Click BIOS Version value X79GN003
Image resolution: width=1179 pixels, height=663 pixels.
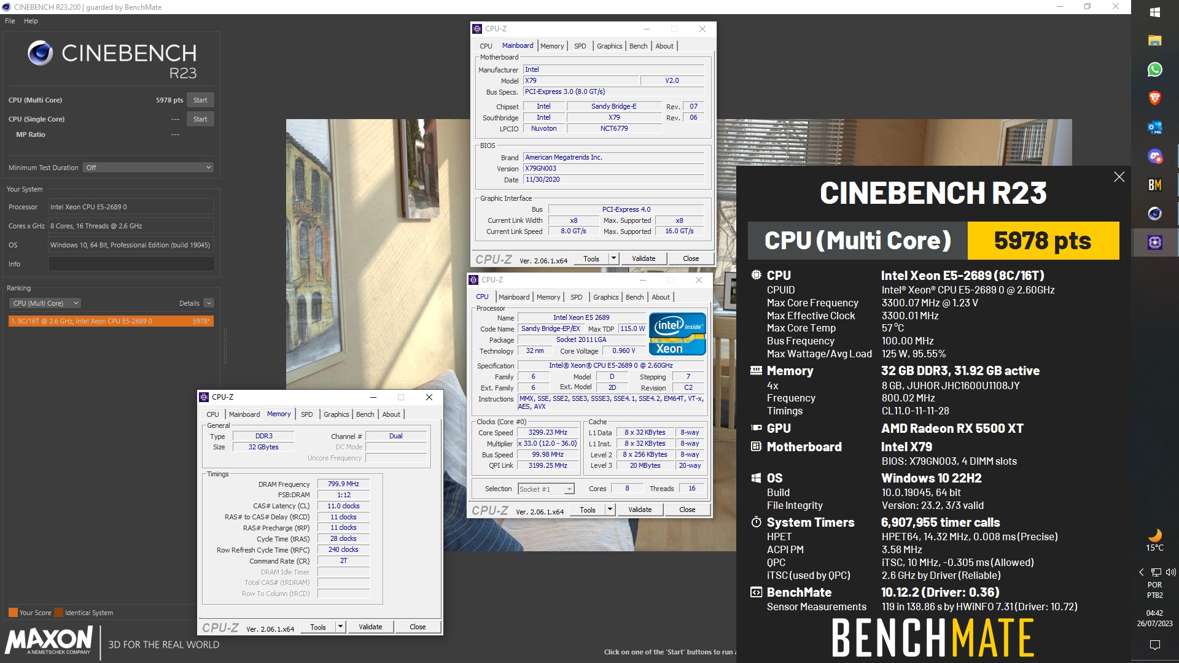(613, 168)
